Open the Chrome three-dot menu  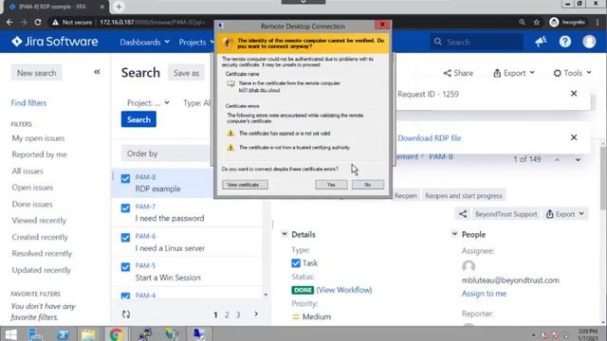(x=598, y=22)
